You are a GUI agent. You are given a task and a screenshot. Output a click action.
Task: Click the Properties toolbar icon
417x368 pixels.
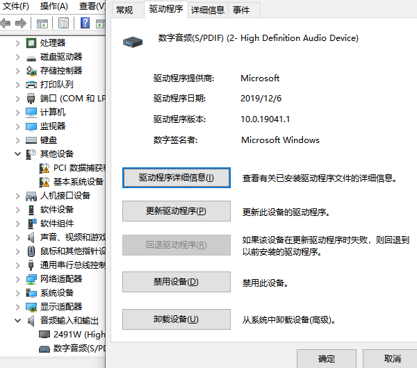[63, 24]
